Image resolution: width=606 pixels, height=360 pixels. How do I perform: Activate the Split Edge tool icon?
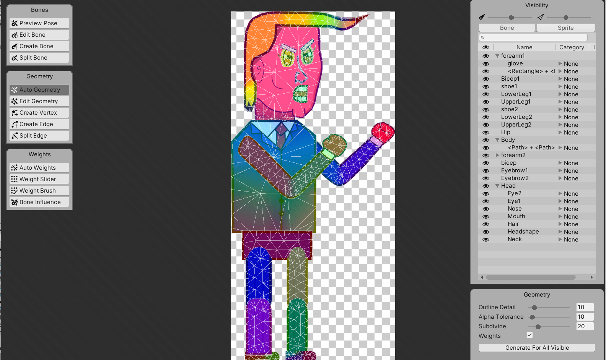coord(15,136)
